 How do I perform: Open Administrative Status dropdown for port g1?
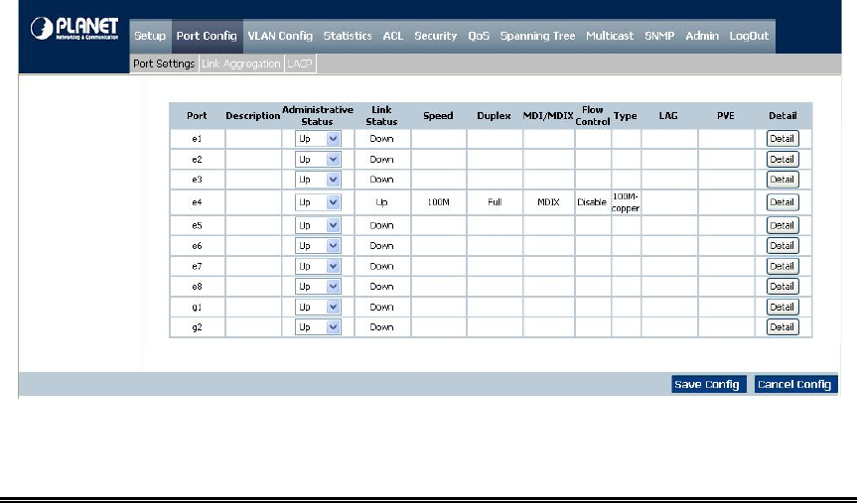pos(318,307)
